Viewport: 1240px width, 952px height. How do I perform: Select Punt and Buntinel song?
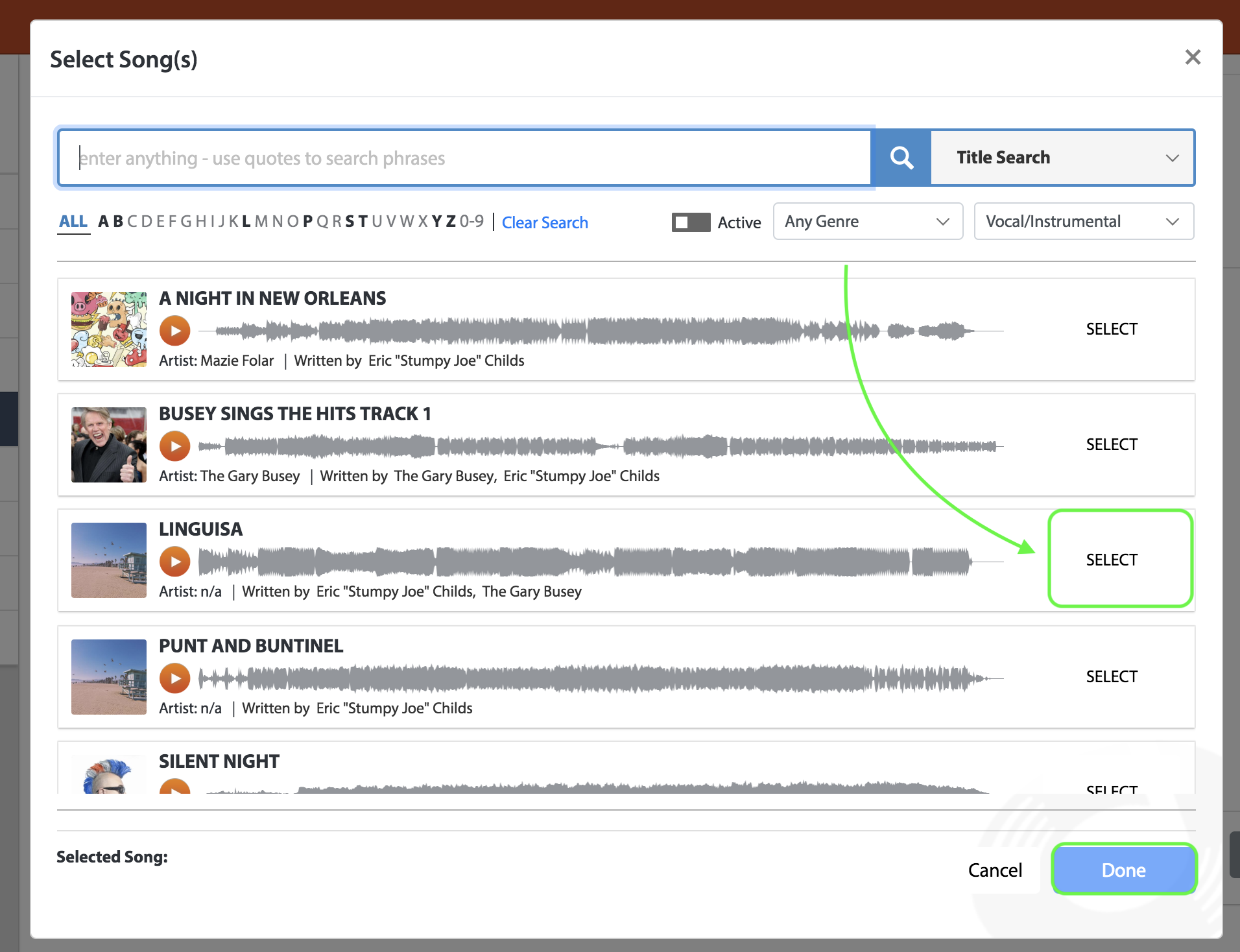(1112, 676)
